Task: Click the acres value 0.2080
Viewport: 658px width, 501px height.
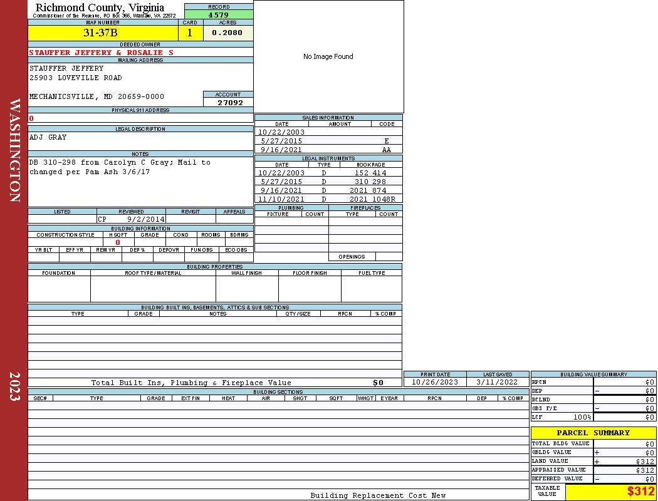Action: 227,33
